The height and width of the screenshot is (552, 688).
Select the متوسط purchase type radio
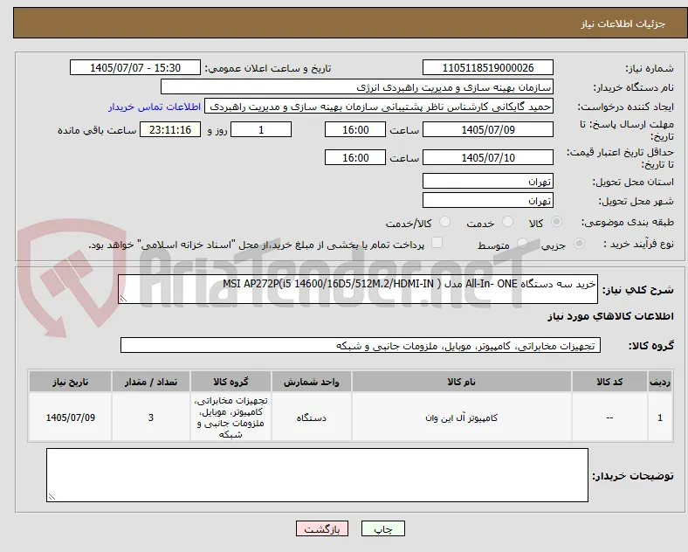point(523,244)
